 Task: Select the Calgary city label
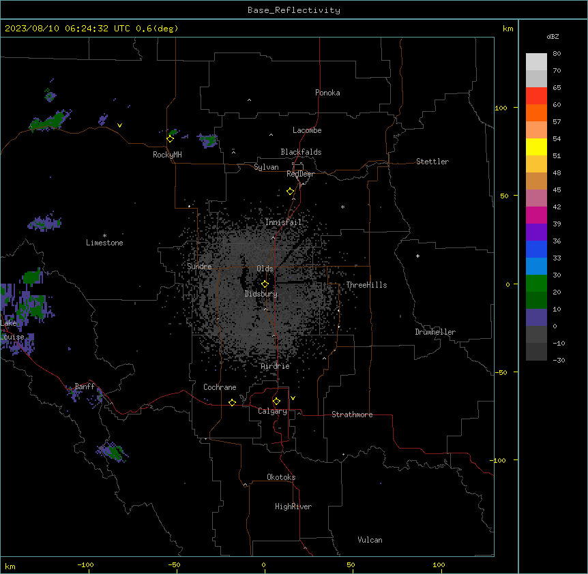273,411
